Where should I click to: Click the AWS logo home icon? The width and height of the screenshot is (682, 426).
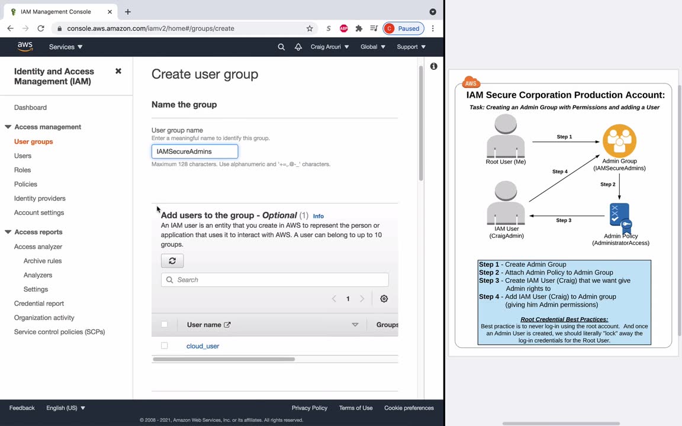[25, 47]
